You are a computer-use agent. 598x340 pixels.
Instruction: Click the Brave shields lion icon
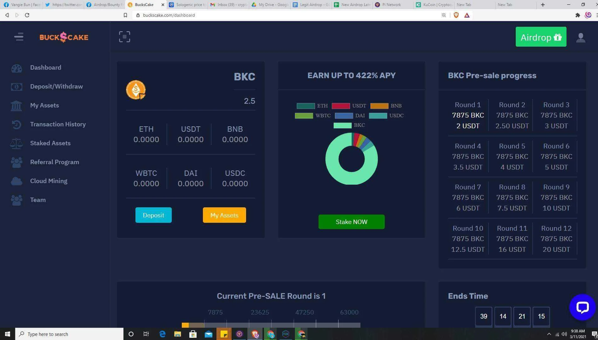tap(456, 15)
